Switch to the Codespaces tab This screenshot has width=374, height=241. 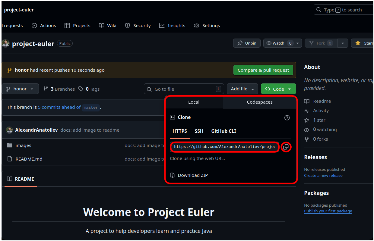tap(259, 102)
